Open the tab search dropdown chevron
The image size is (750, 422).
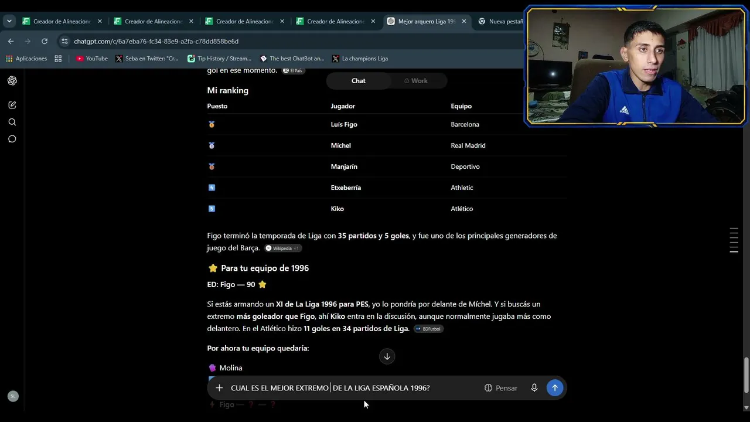tap(9, 21)
